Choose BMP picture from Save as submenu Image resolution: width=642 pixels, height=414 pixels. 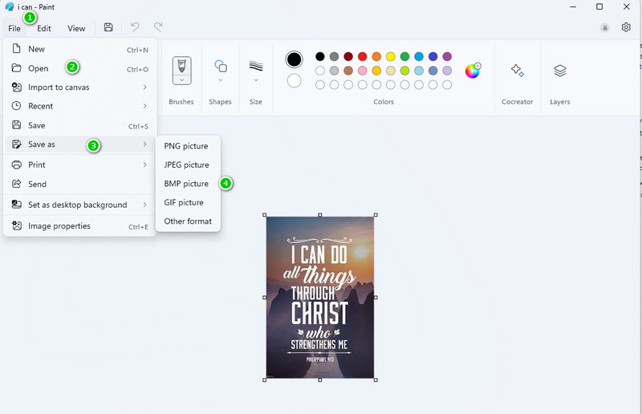click(186, 184)
